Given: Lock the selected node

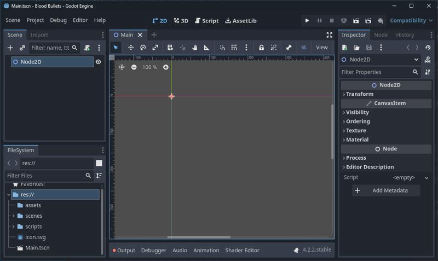Looking at the screenshot, I should [x=261, y=48].
